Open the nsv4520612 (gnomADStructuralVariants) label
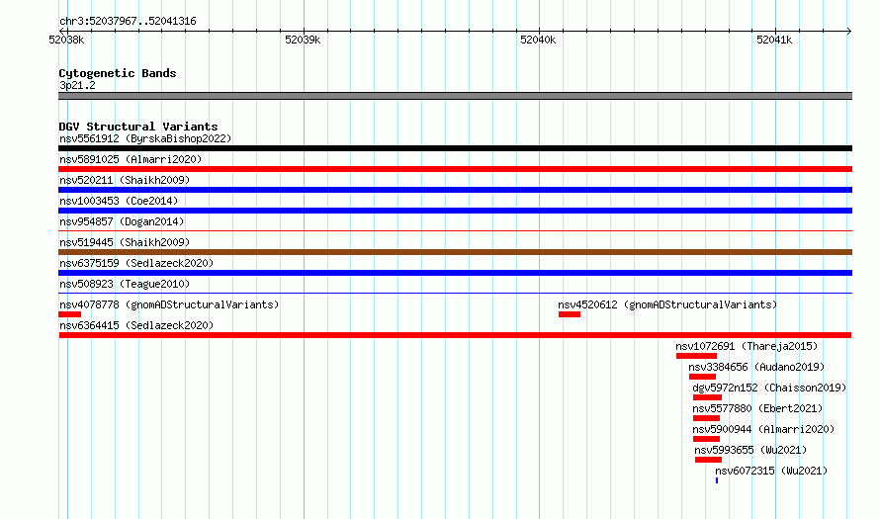Viewport: 880px width, 519px height. 667,304
